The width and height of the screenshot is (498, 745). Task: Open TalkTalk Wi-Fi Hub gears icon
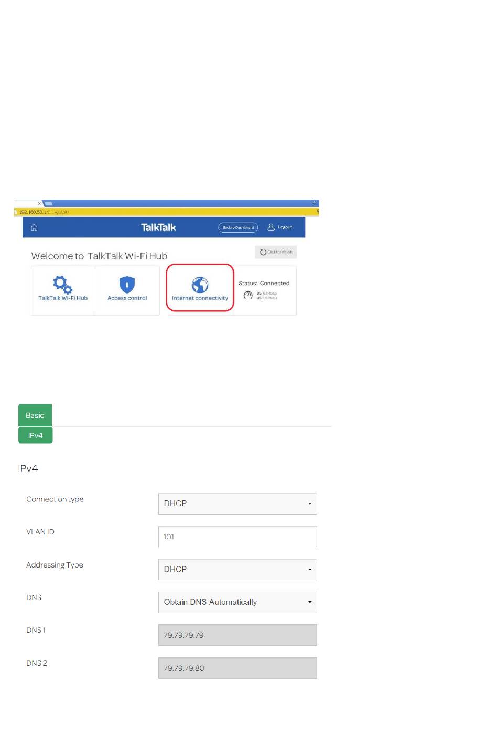pyautogui.click(x=62, y=285)
